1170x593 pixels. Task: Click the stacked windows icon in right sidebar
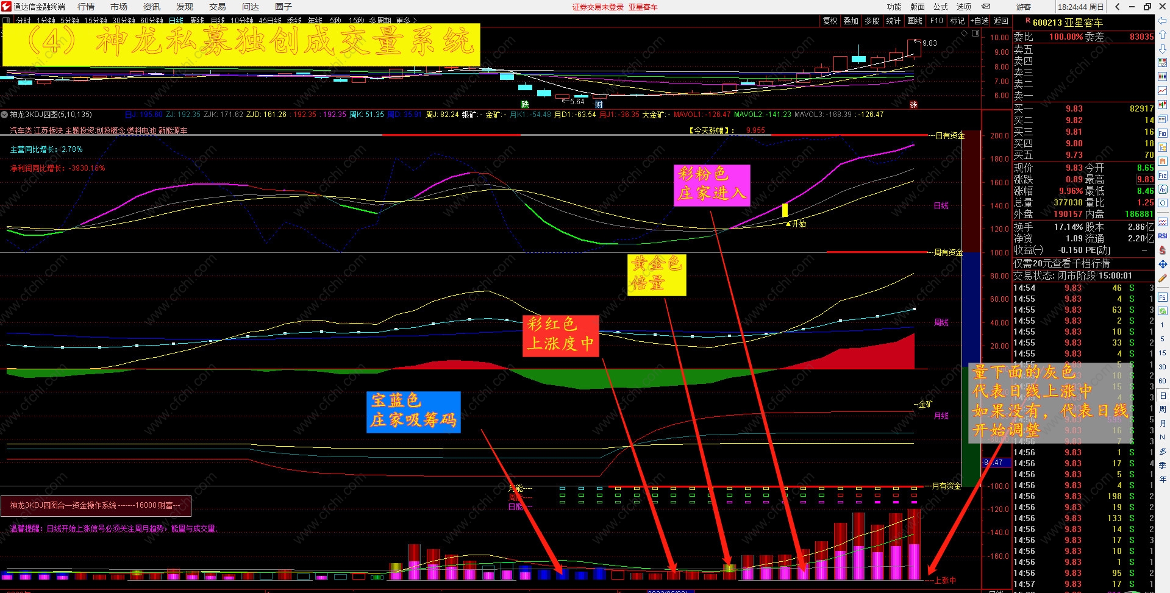pos(1162,119)
